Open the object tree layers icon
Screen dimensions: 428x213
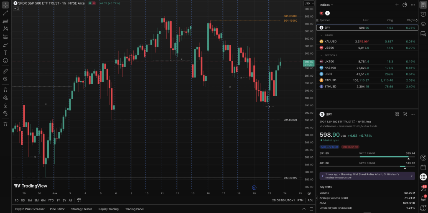tap(423, 24)
